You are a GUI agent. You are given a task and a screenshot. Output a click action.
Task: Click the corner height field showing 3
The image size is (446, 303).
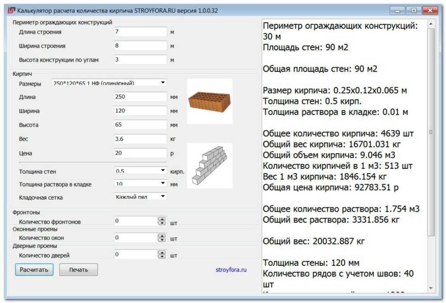pyautogui.click(x=140, y=60)
